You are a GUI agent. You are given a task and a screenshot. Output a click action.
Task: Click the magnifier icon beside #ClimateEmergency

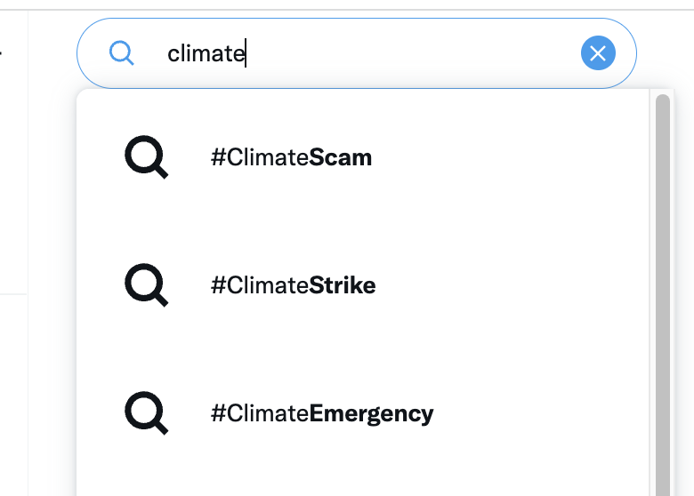[x=146, y=414]
